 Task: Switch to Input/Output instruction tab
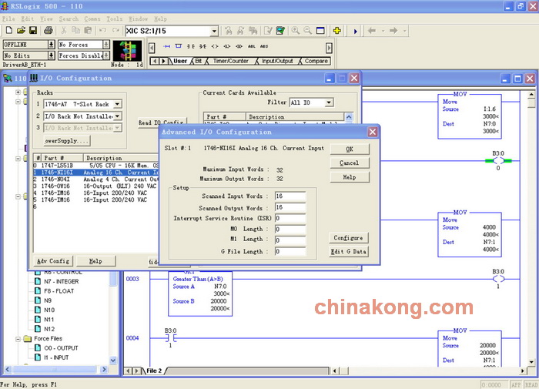pos(277,61)
